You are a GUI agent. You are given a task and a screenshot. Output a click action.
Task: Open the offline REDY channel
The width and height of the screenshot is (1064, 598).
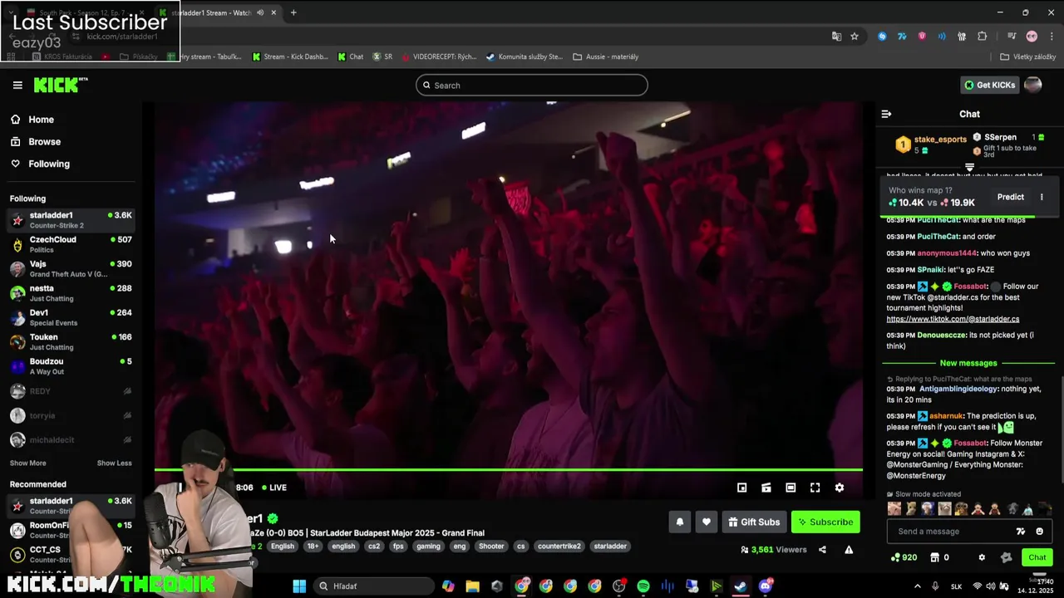coord(71,390)
